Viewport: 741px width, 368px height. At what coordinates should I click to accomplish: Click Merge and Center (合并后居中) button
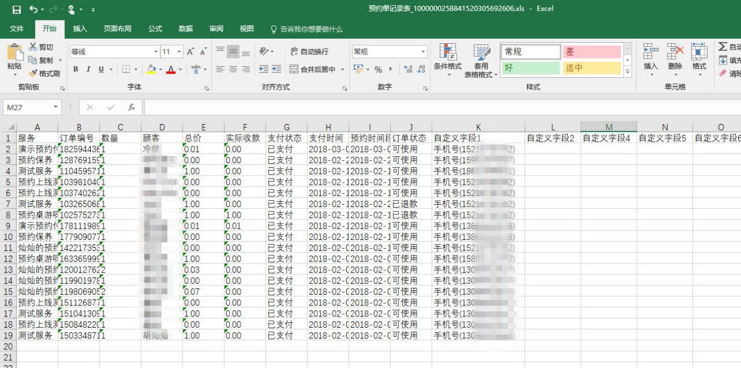click(314, 70)
